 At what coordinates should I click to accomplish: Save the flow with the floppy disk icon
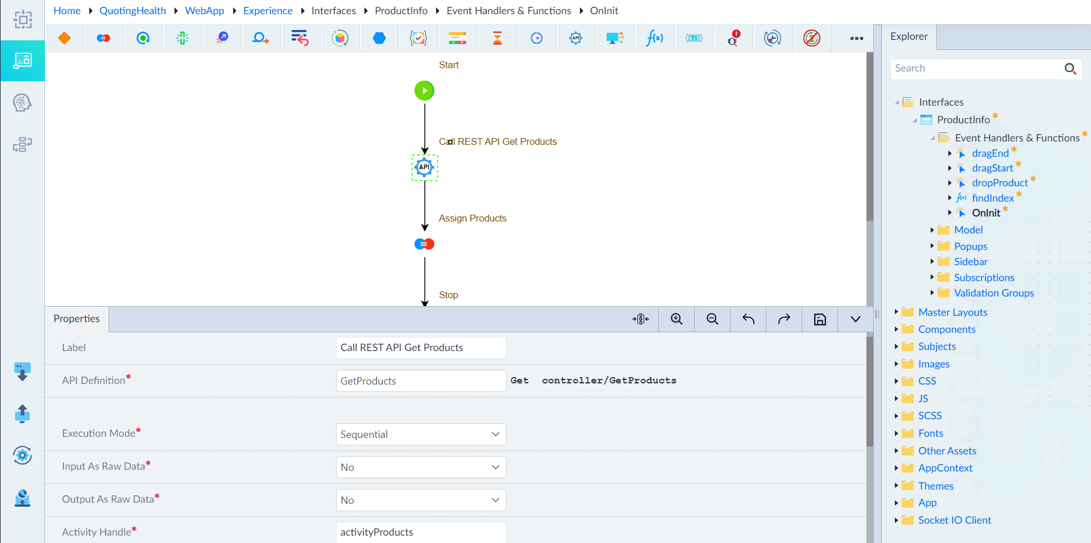pyautogui.click(x=820, y=319)
